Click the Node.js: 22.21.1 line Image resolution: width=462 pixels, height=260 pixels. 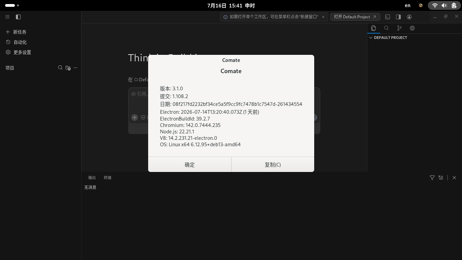[x=177, y=131]
